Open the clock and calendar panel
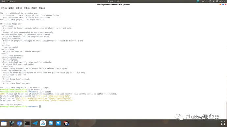The height and width of the screenshot is (127, 227). (x=114, y=1)
